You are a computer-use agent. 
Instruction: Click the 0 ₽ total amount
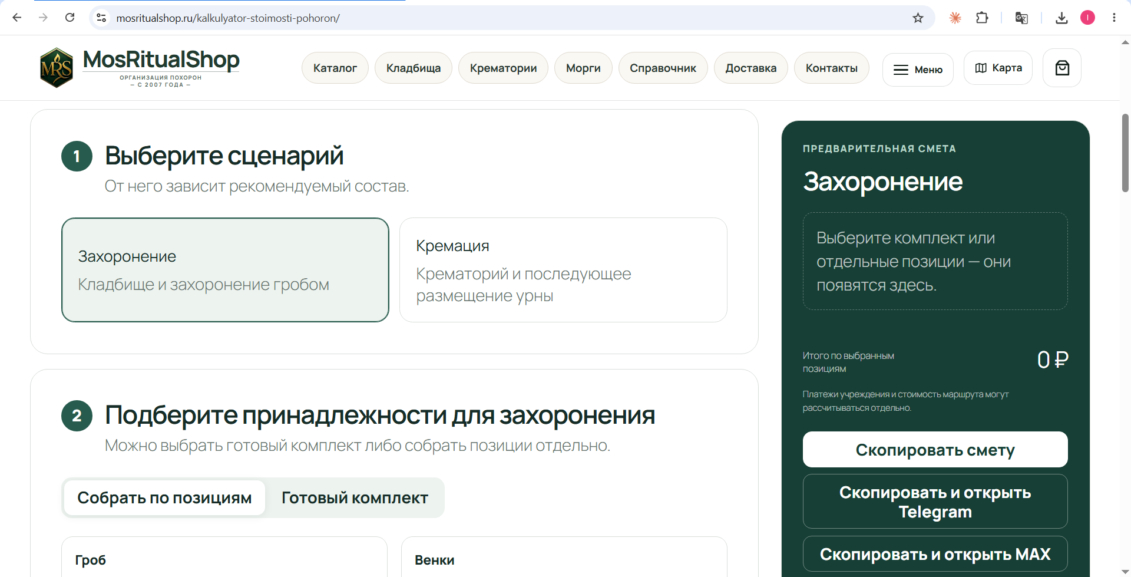click(1053, 360)
